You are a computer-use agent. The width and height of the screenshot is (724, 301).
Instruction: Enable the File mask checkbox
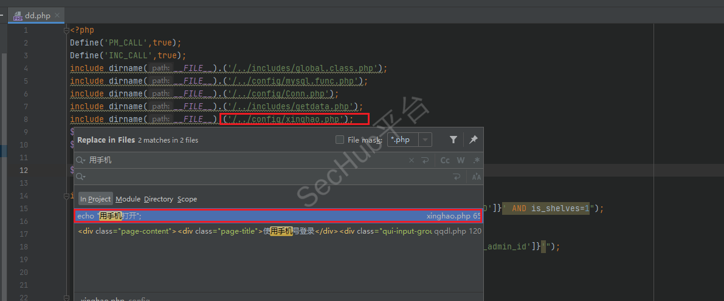coord(340,140)
